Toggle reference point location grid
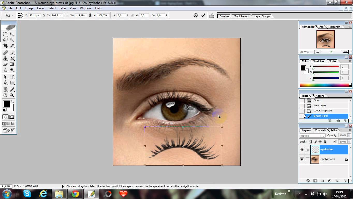This screenshot has height=199, width=353. [21, 16]
